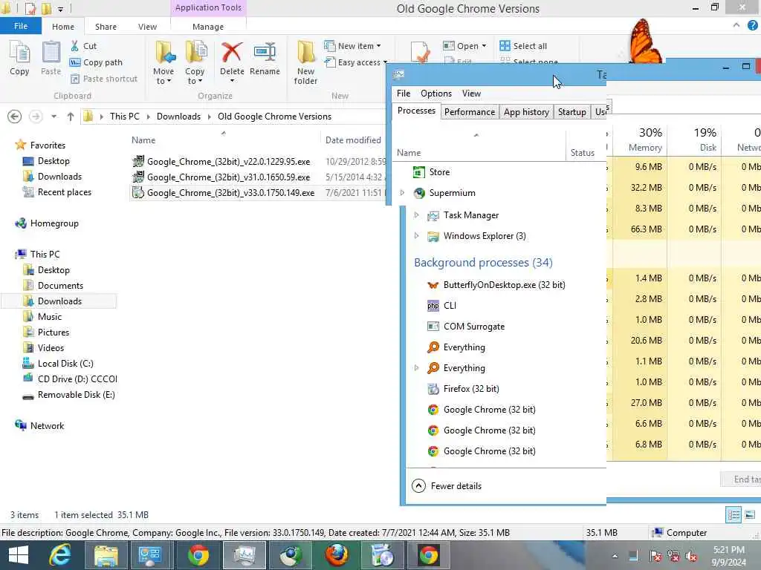Click Cut in the Clipboard group

[x=83, y=46]
